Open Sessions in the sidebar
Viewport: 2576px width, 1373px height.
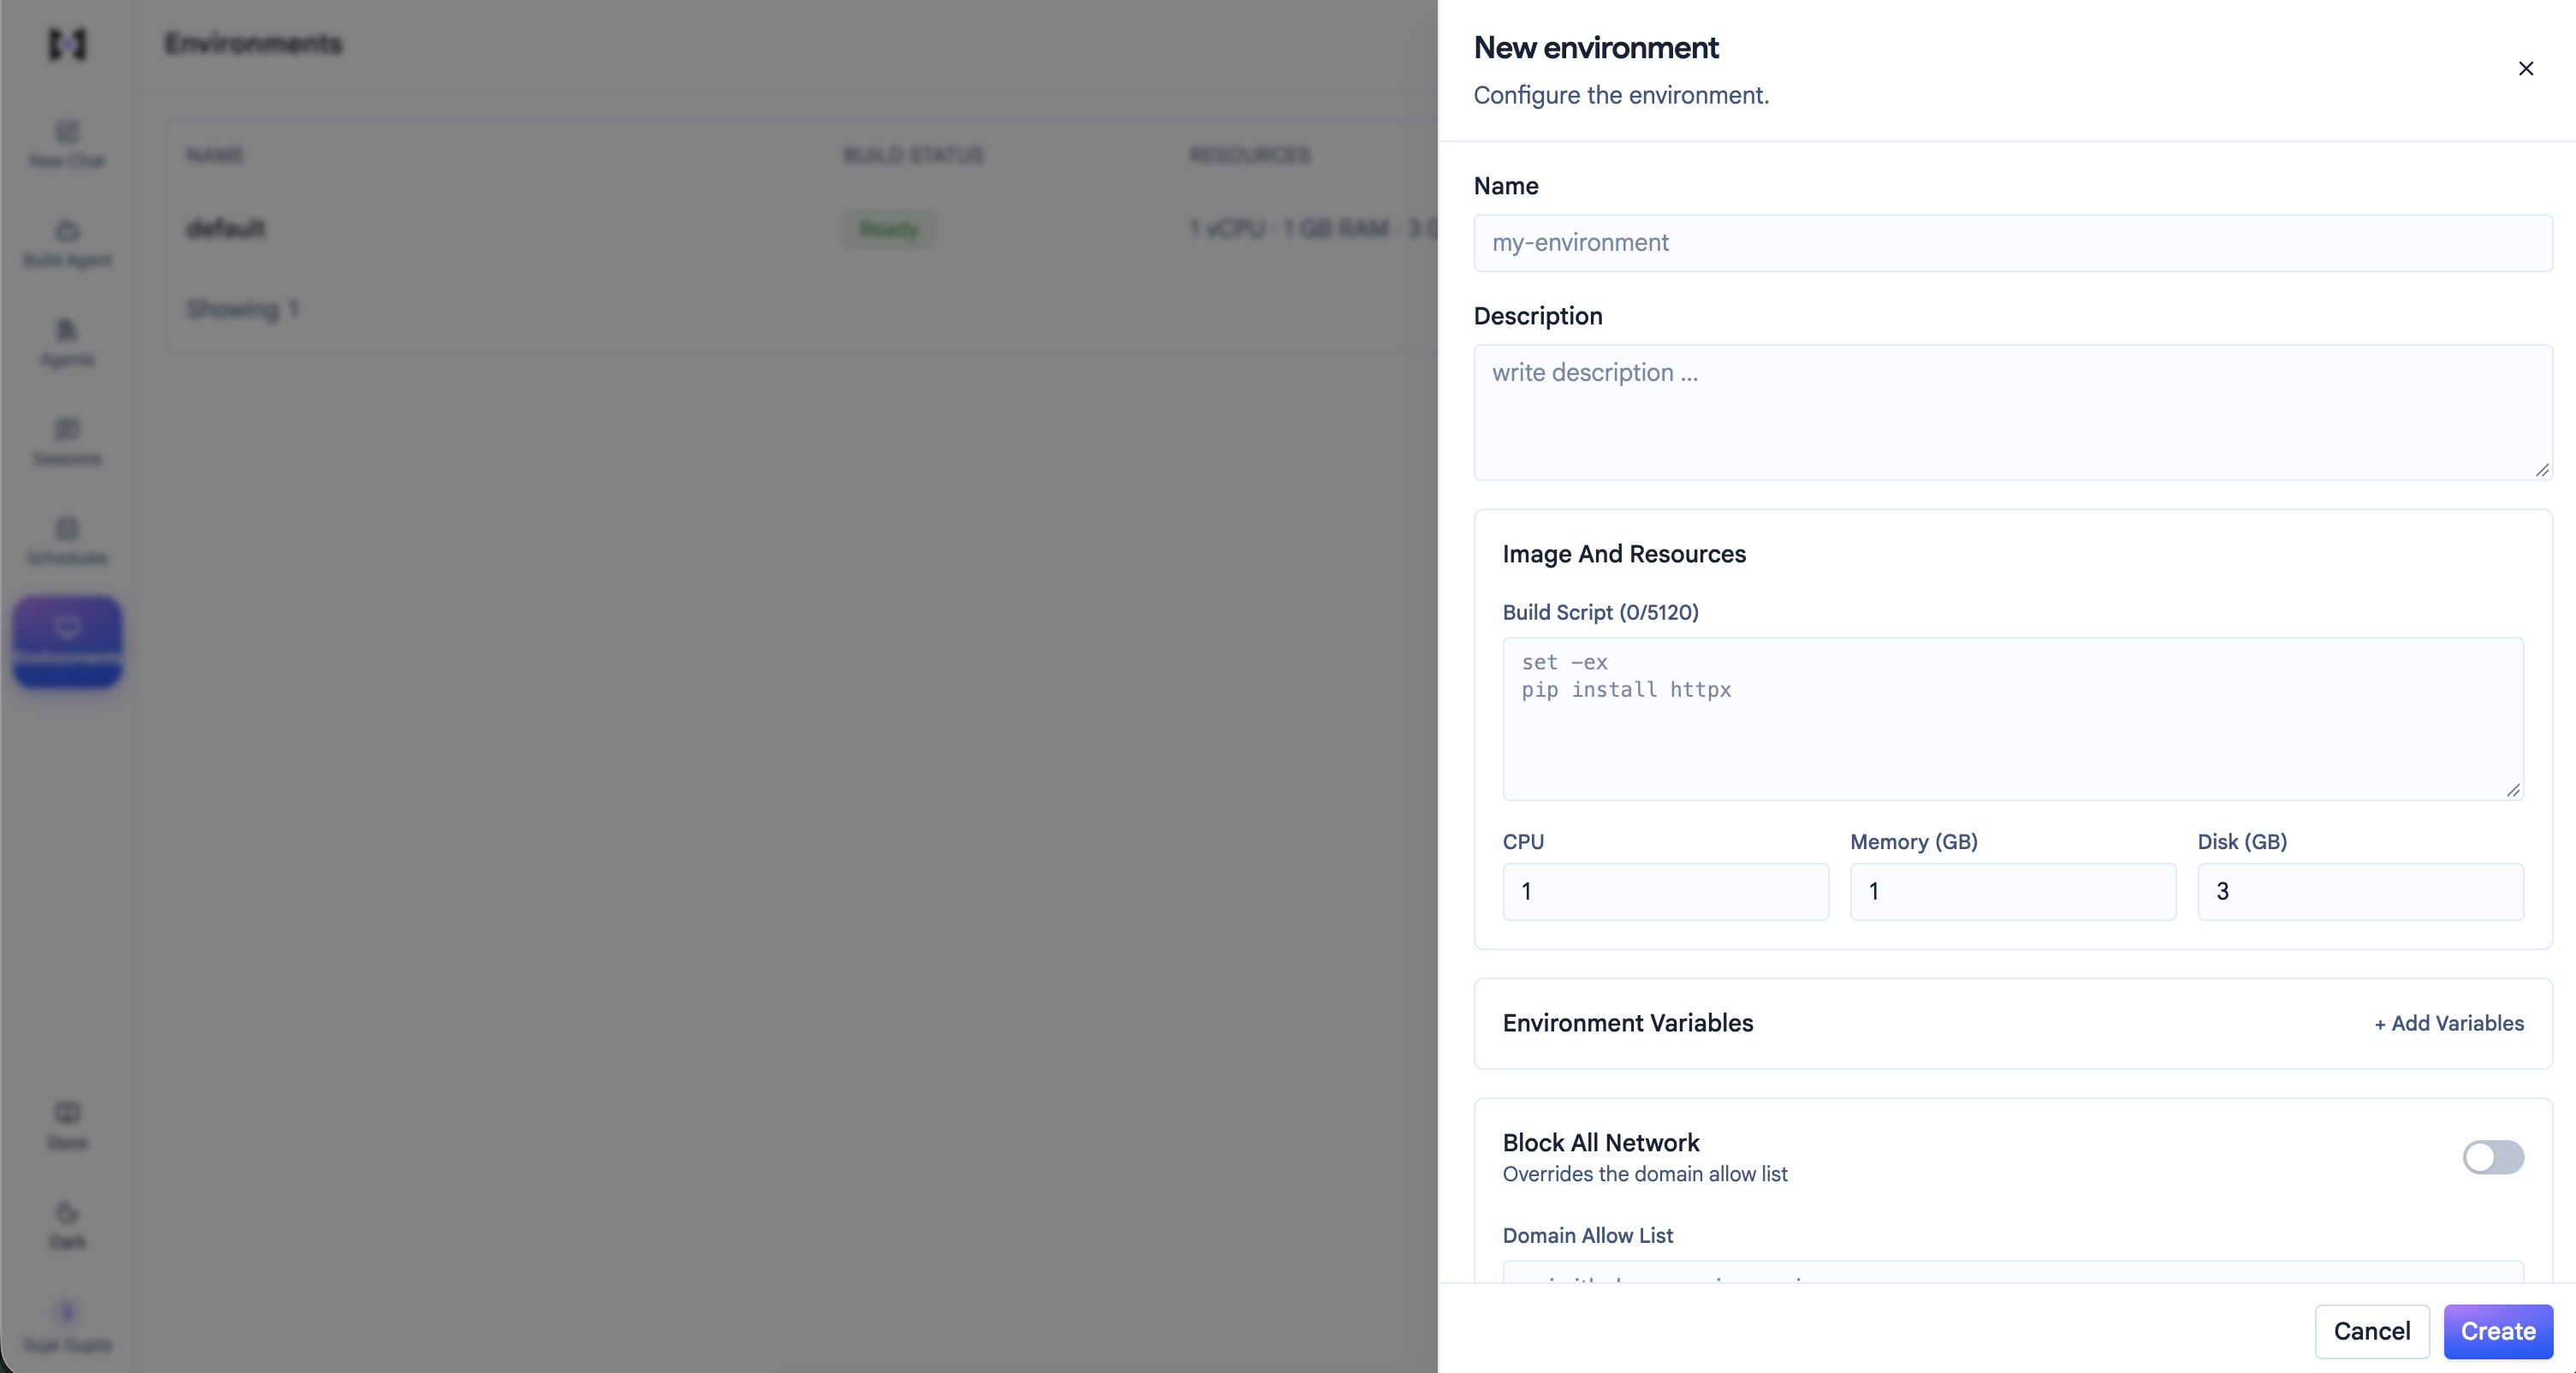(67, 442)
